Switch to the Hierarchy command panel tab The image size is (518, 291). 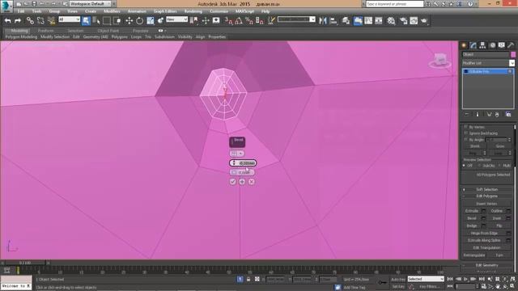(x=482, y=45)
